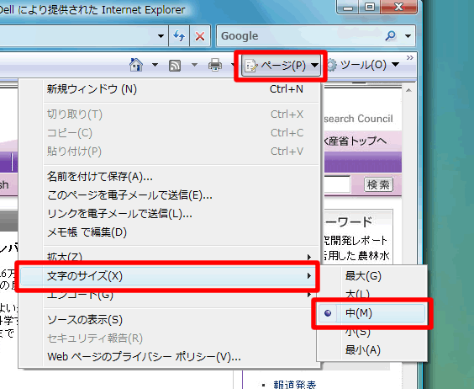Click the red Stop loading icon
The height and width of the screenshot is (389, 474).
200,36
